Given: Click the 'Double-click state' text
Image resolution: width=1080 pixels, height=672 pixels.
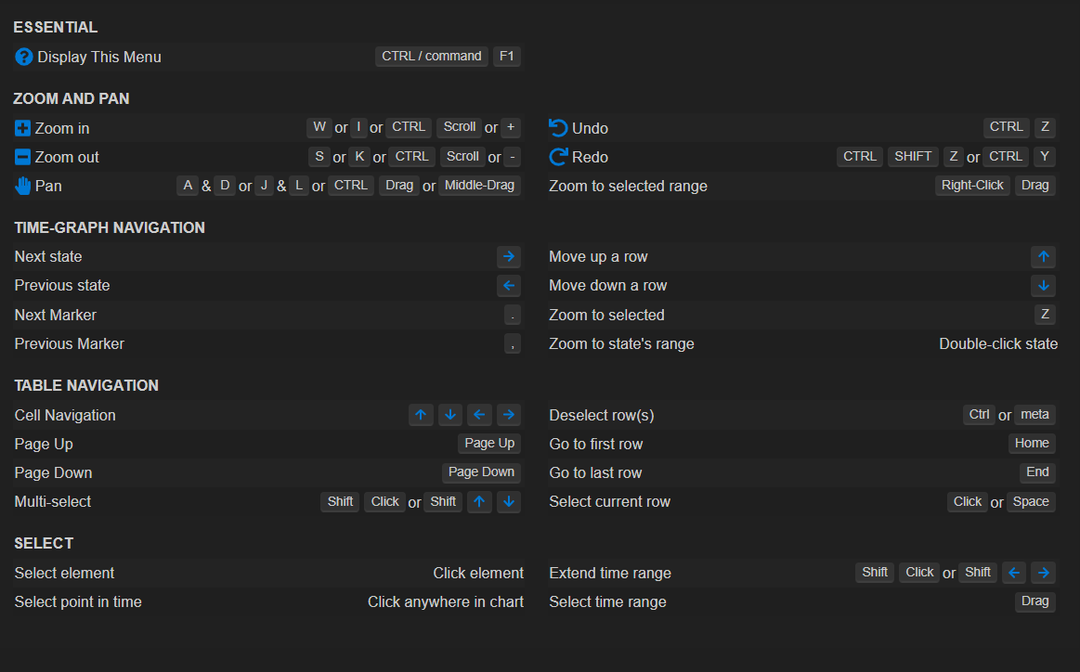Looking at the screenshot, I should pyautogui.click(x=998, y=343).
